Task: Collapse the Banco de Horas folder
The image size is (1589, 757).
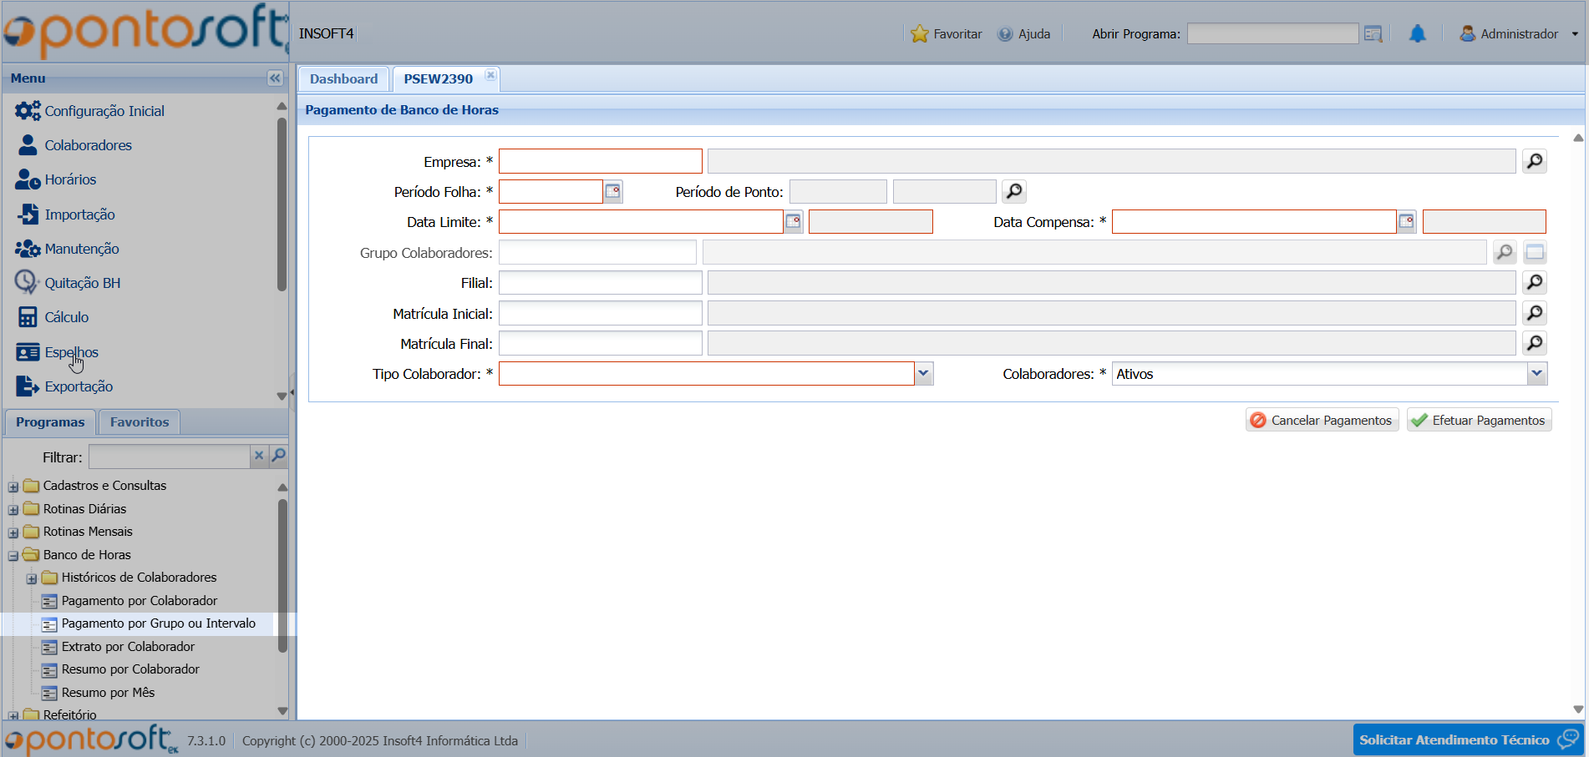Action: point(13,555)
